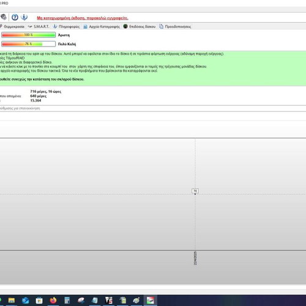Open Microsoft Store taskbar icon
Image resolution: width=306 pixels, height=306 pixels.
pyautogui.click(x=39, y=300)
